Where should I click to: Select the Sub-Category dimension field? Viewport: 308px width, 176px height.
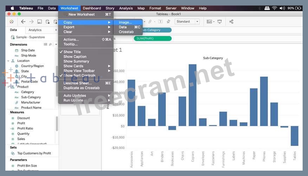point(31,97)
